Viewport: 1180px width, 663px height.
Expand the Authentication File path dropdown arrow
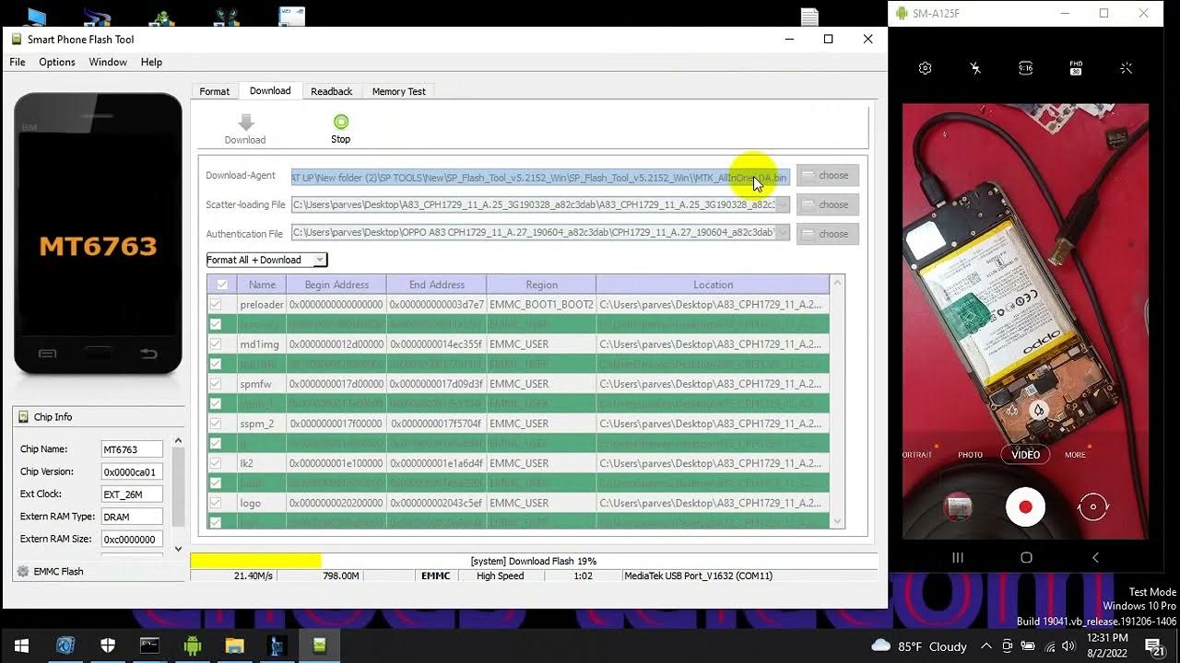(x=783, y=234)
